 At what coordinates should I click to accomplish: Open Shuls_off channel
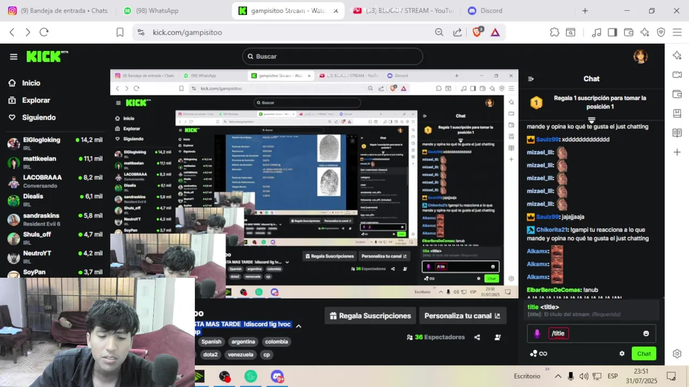click(55, 238)
